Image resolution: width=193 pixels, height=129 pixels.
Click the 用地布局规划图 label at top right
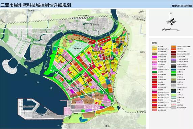(182, 6)
